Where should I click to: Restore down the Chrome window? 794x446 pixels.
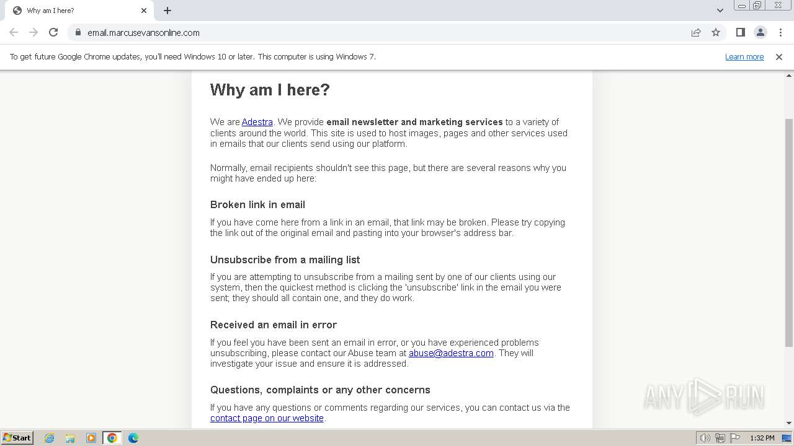point(757,6)
